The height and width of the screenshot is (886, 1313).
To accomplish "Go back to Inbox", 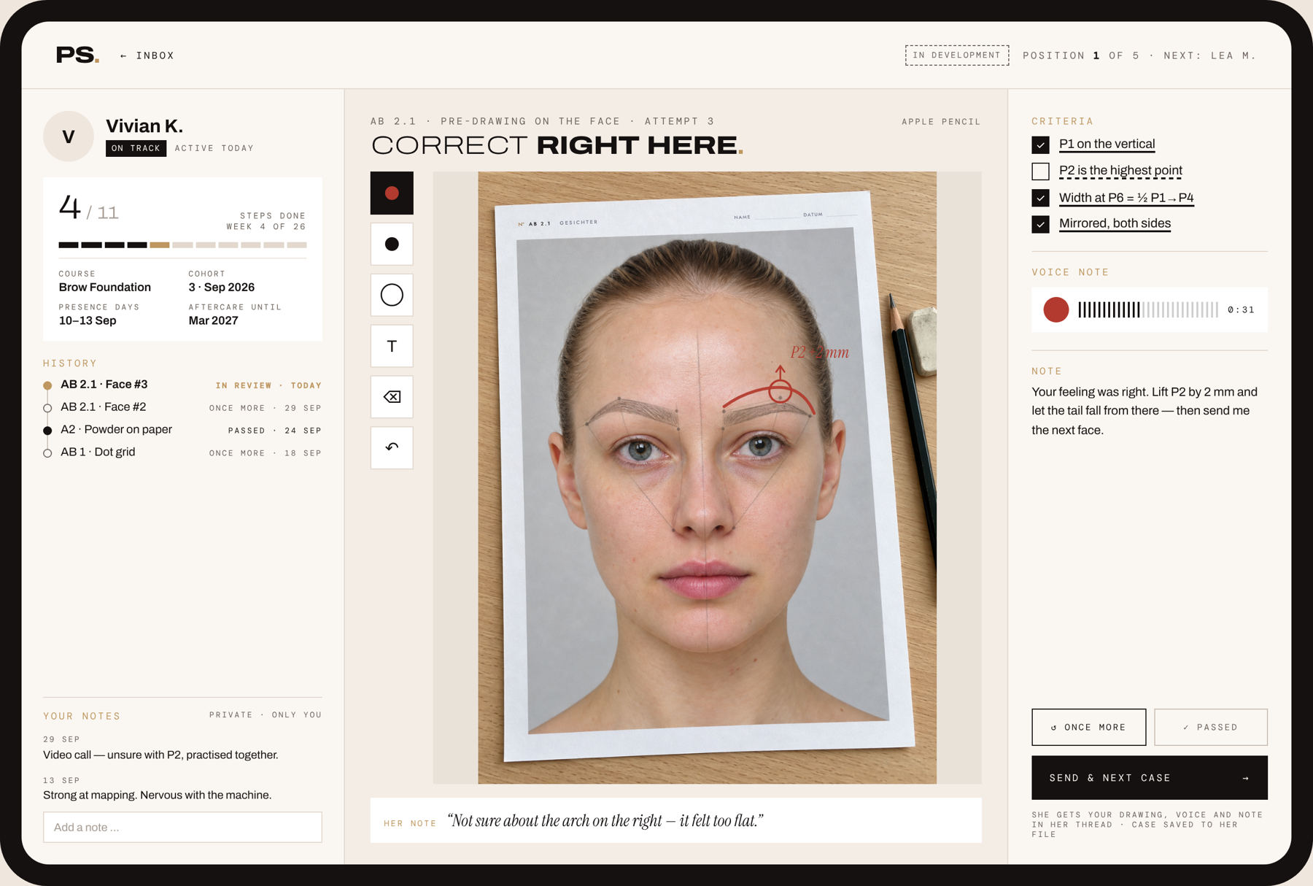I will (147, 55).
